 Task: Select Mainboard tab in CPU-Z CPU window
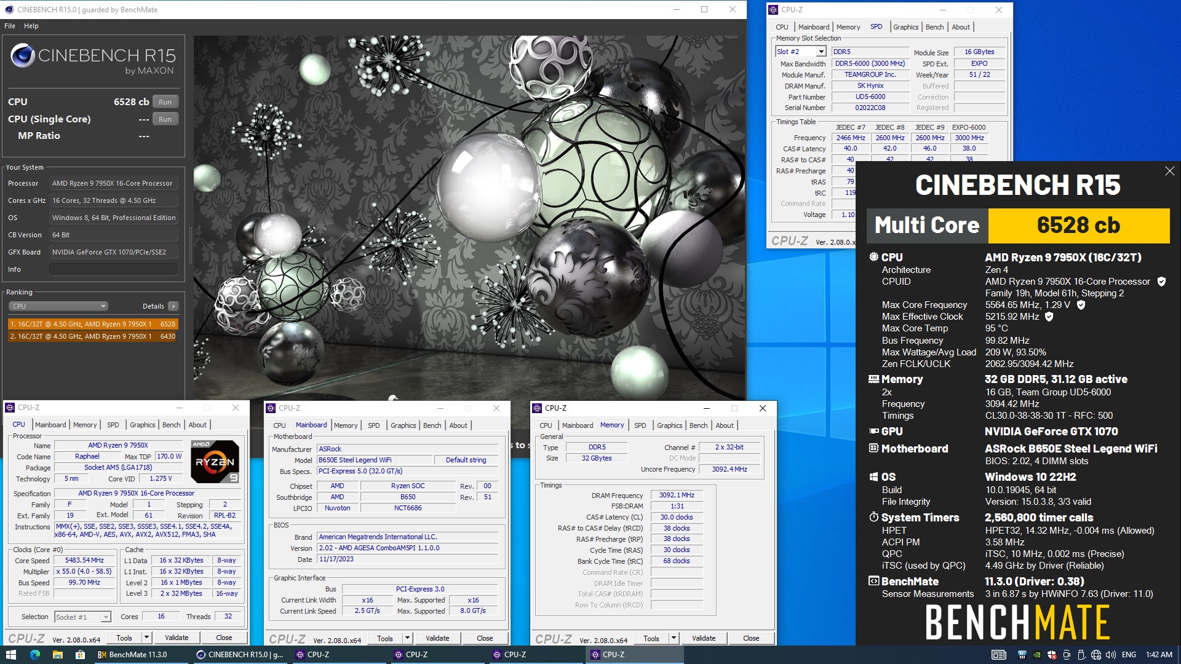click(x=50, y=425)
